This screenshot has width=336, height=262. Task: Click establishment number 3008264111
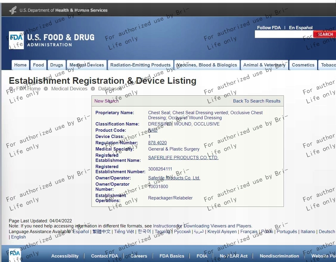click(160, 169)
